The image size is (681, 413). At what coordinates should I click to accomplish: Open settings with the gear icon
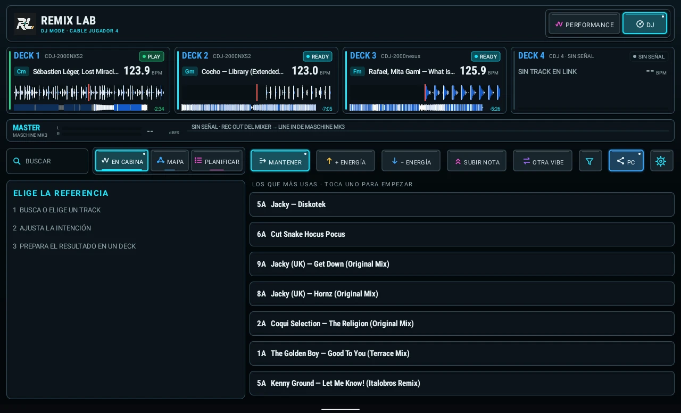[661, 161]
